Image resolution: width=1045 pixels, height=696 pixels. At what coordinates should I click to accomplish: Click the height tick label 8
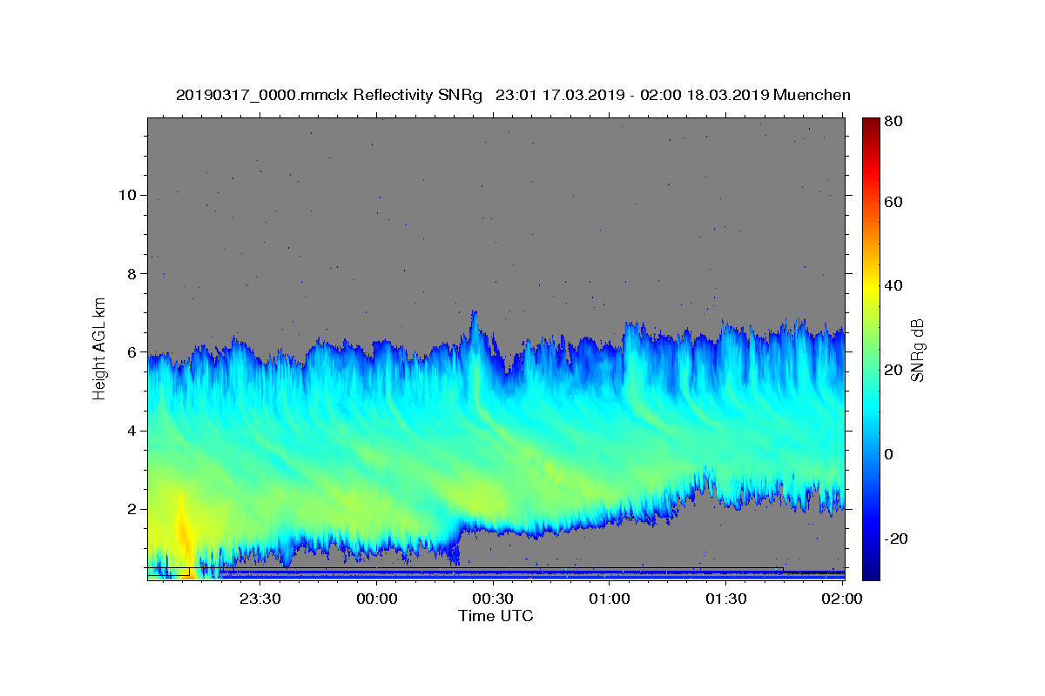[131, 273]
